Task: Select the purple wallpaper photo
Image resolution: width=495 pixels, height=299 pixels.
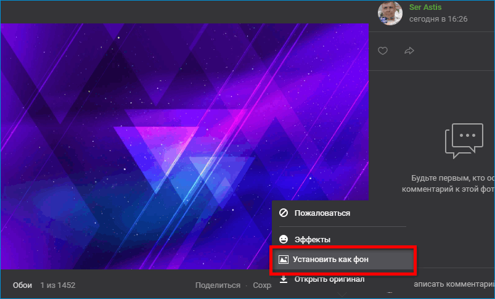Action: pyautogui.click(x=184, y=146)
